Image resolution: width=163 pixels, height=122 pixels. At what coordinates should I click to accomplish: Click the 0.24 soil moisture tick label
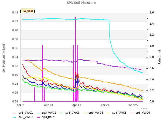[x=15, y=102]
